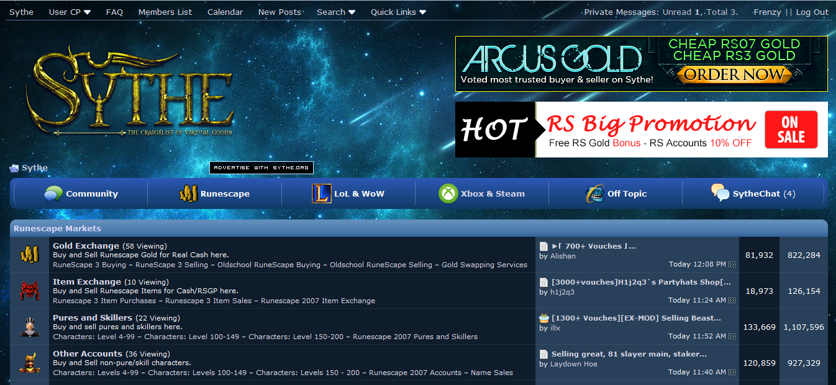Open the SytheChat (4) tab

[753, 193]
